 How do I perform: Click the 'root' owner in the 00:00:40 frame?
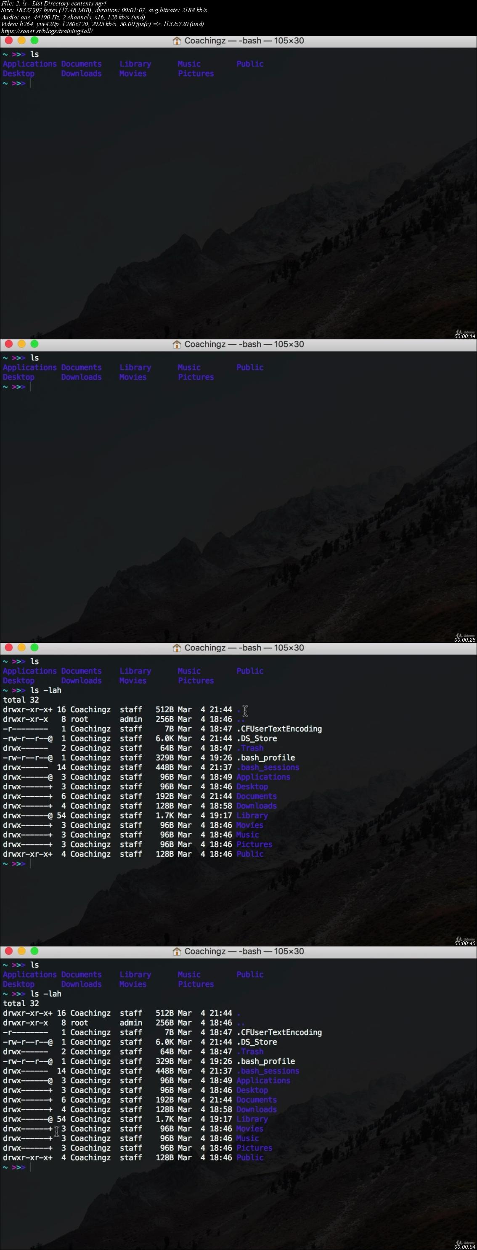pos(79,719)
